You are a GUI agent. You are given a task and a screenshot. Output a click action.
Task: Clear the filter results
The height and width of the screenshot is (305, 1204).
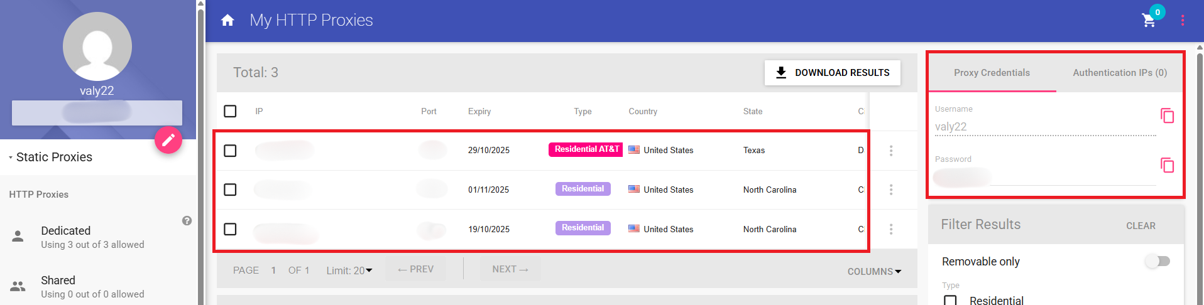tap(1141, 225)
